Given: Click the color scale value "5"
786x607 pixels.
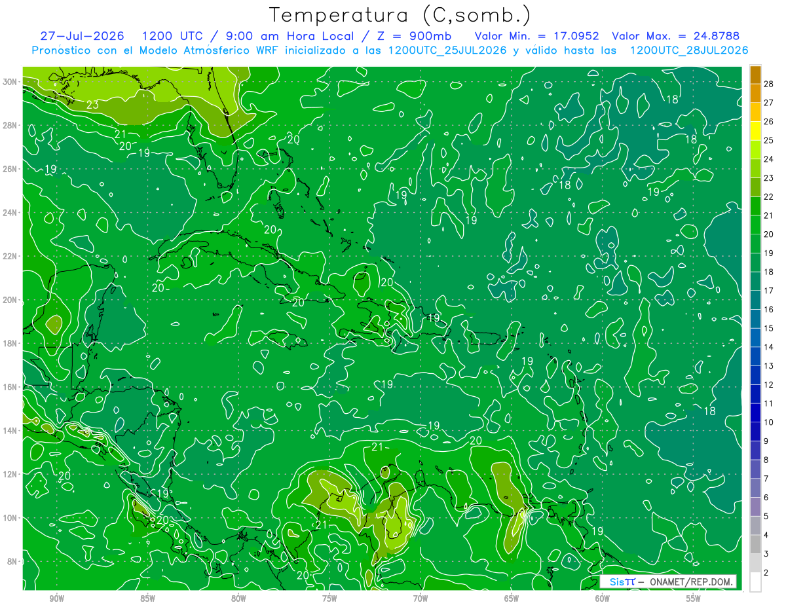Looking at the screenshot, I should (x=766, y=516).
